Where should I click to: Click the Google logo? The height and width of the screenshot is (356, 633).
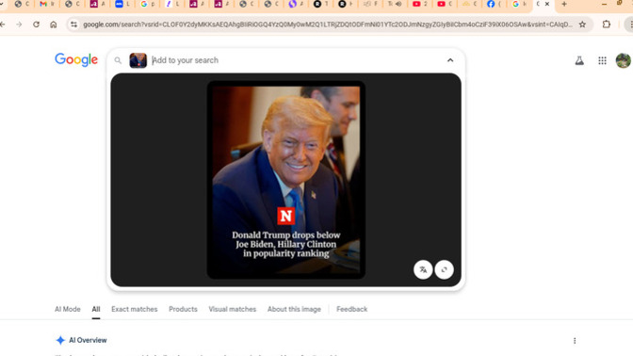(x=76, y=59)
